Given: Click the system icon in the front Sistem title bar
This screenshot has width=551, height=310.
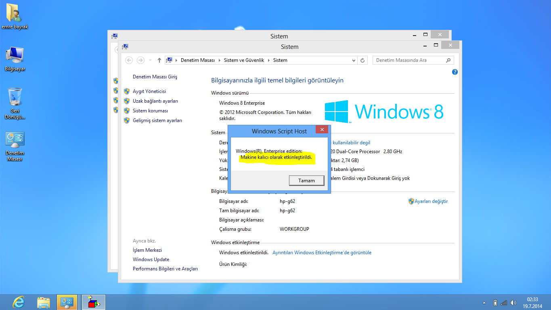Looking at the screenshot, I should point(125,46).
